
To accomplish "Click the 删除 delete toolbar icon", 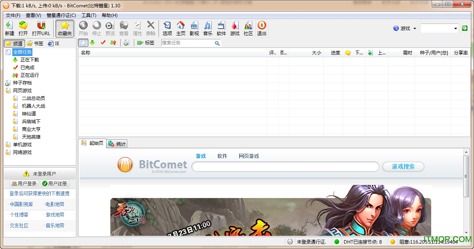I will [151, 29].
